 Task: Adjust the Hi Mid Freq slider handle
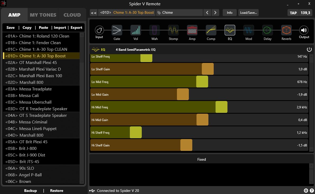pyautogui.click(x=221, y=107)
